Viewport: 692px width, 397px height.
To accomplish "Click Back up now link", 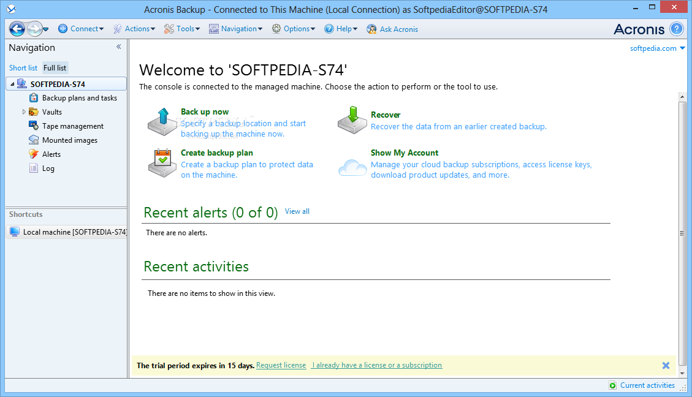I will (x=205, y=112).
